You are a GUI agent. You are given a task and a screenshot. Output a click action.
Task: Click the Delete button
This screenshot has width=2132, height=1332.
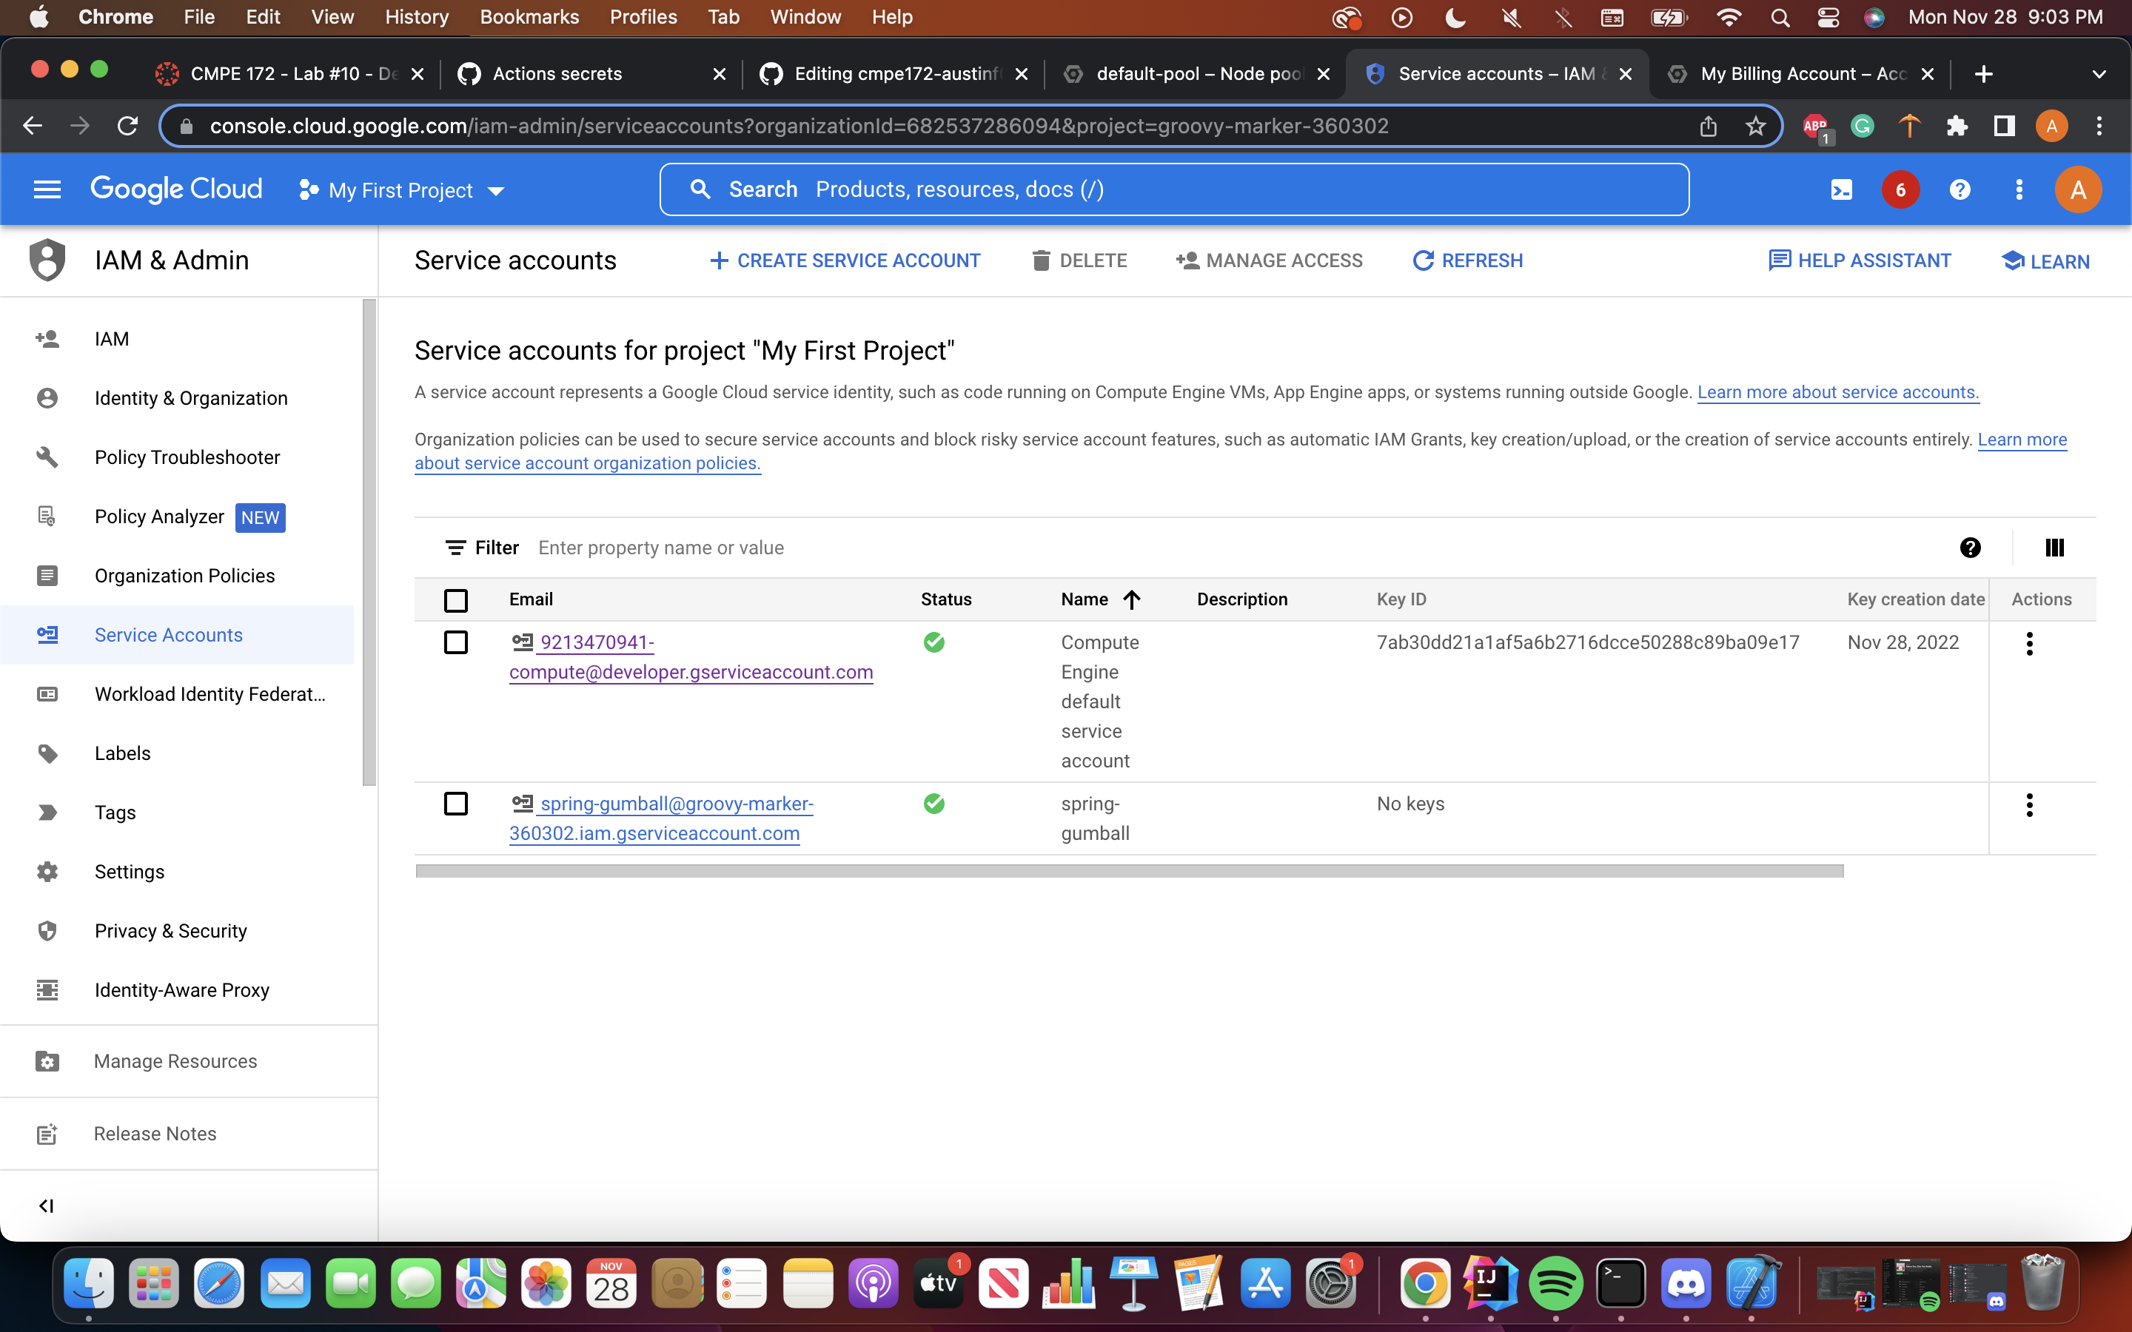click(x=1079, y=260)
